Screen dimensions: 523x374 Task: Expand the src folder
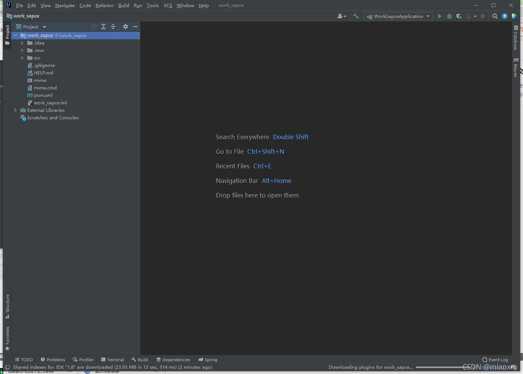coord(22,58)
